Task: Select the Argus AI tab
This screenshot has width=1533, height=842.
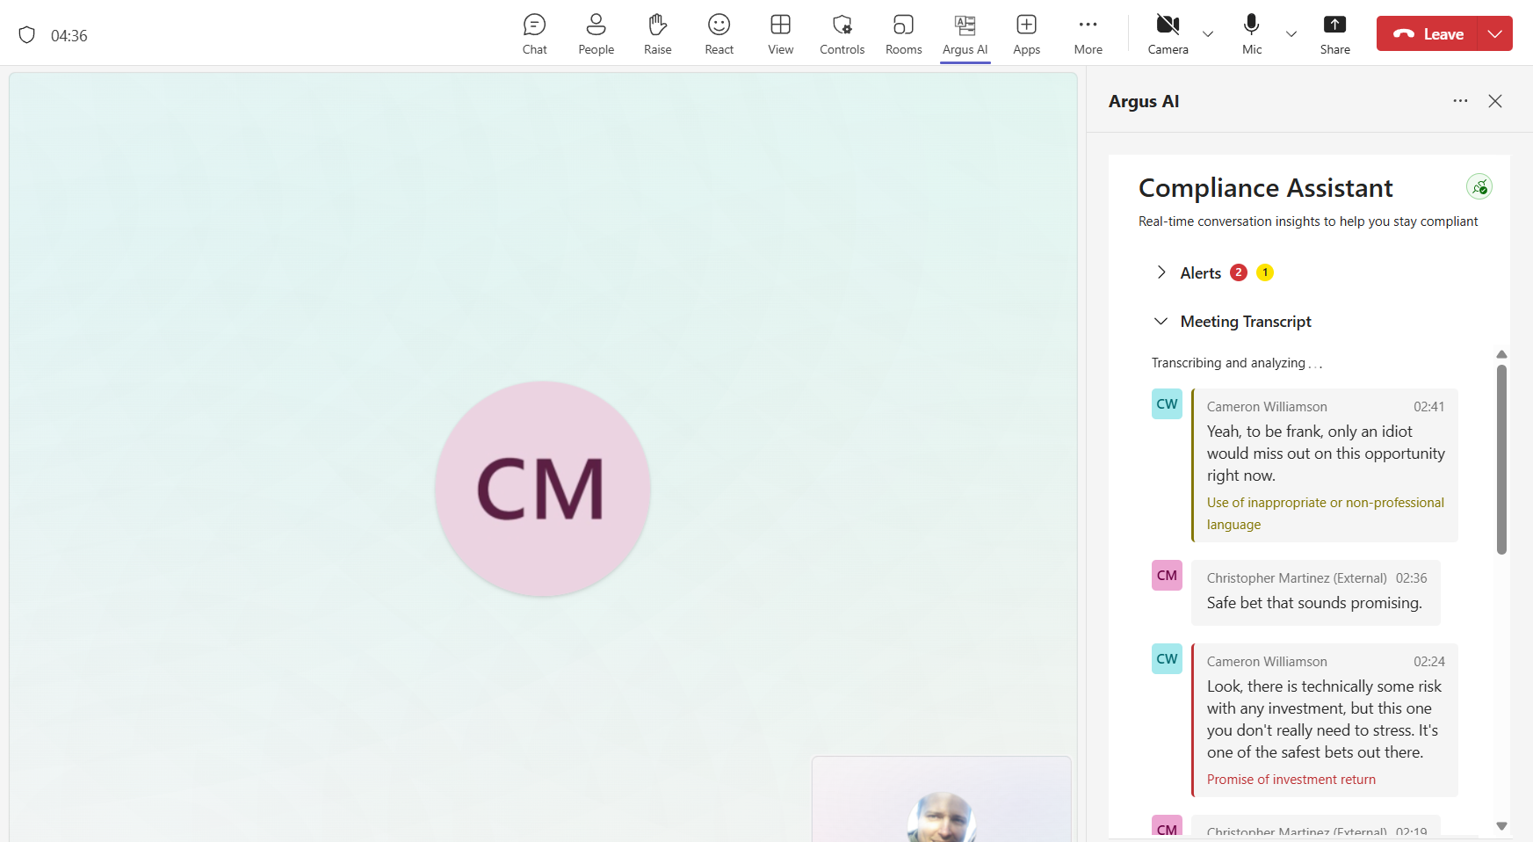Action: 965,34
